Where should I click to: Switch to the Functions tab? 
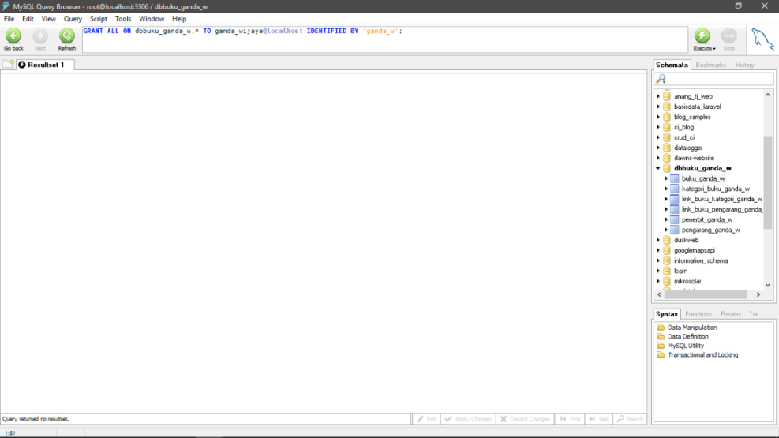tap(698, 314)
